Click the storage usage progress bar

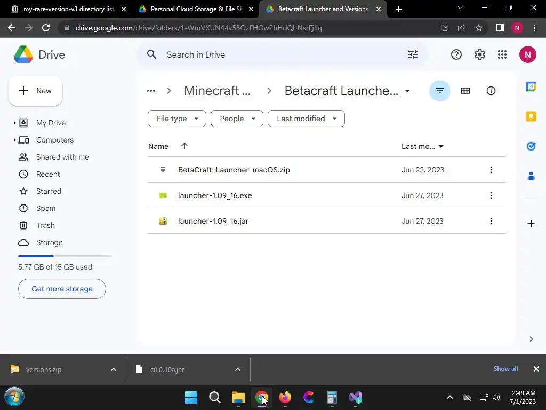(65, 256)
